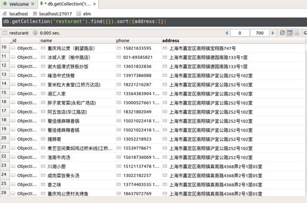Screen dimensions: 307x203
Task: Click the name cell 谢大姐港式铁板炒饭
Action: (x=78, y=66)
